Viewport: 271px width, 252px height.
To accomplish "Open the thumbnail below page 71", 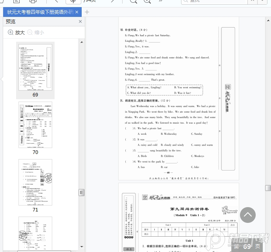I will click(x=35, y=233).
